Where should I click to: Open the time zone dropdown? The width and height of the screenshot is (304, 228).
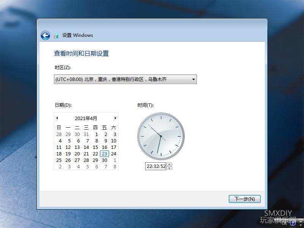pyautogui.click(x=125, y=79)
